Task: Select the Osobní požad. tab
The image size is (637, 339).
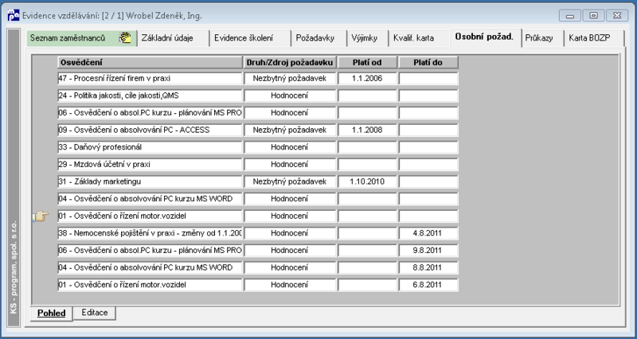Action: (486, 37)
